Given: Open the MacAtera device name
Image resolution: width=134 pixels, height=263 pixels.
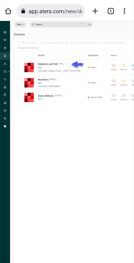Looking at the screenshot, I should coord(43,80).
